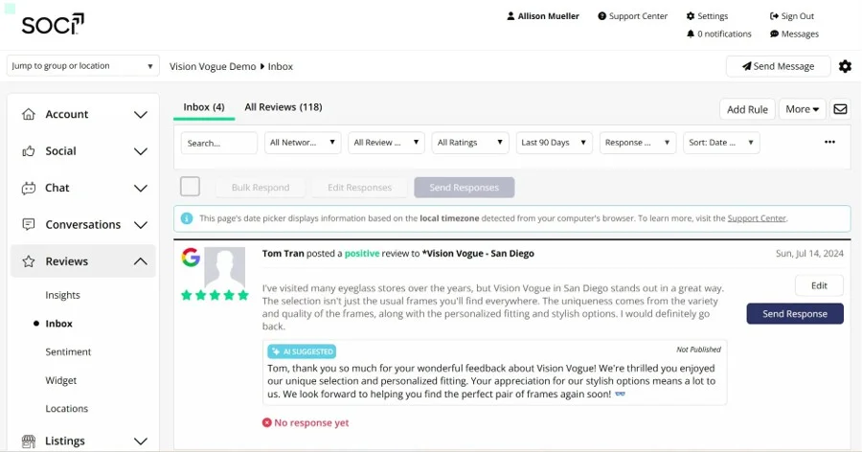Click the Edit Responses button
The image size is (862, 452).
click(x=359, y=188)
